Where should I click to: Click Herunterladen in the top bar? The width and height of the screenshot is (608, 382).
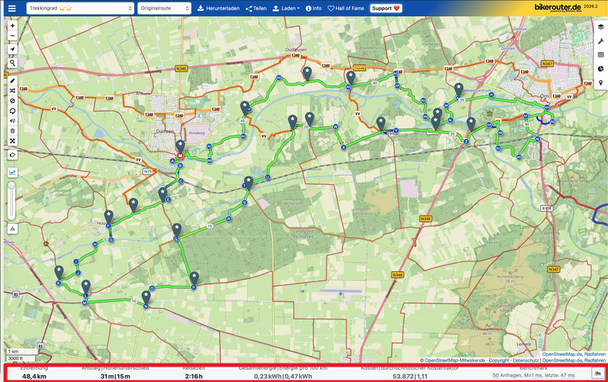pyautogui.click(x=219, y=8)
